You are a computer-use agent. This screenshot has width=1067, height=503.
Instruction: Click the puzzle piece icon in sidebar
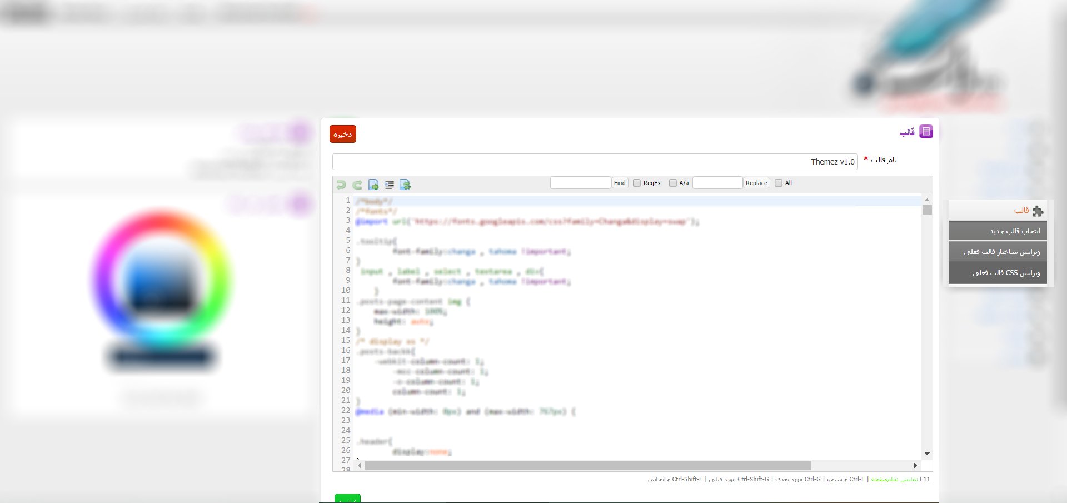(x=1038, y=211)
